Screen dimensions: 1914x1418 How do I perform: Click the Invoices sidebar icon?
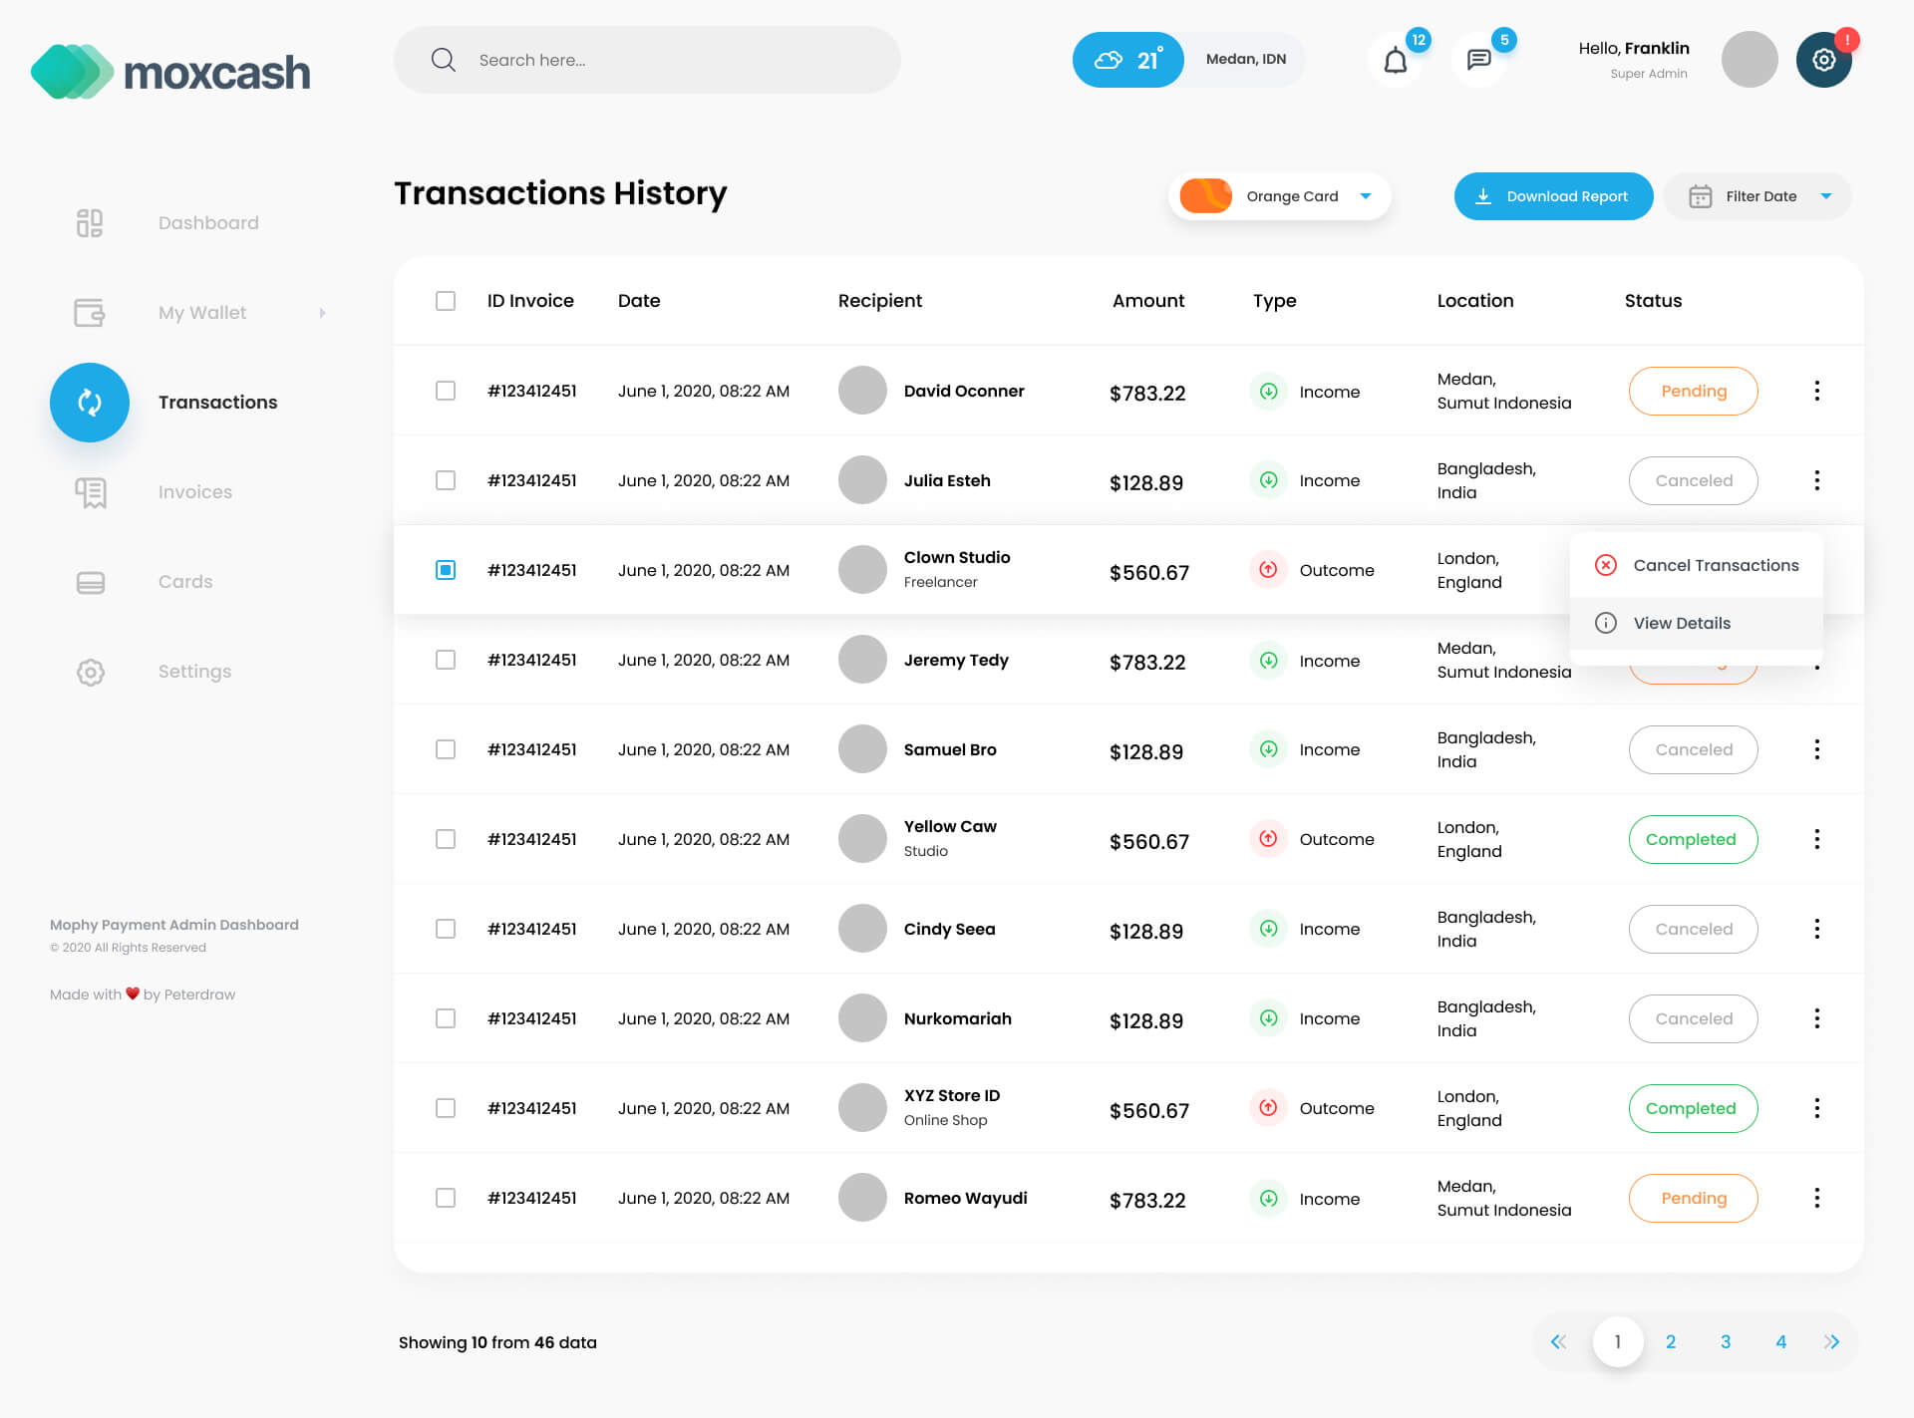91,491
